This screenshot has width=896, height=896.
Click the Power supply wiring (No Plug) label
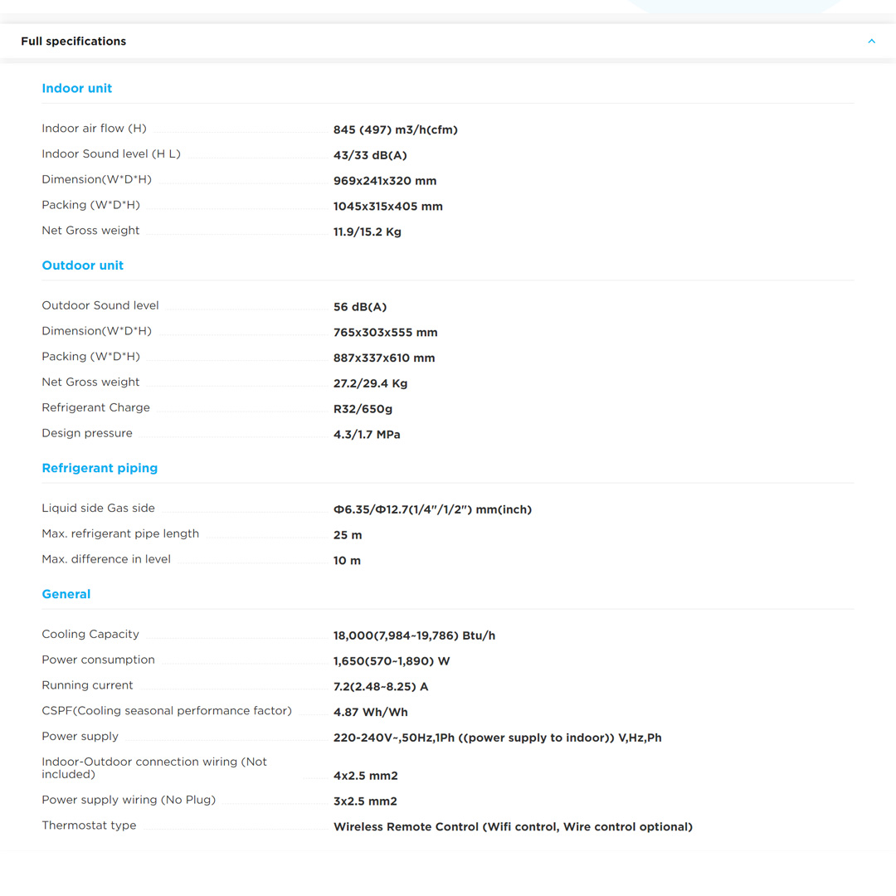pyautogui.click(x=129, y=800)
